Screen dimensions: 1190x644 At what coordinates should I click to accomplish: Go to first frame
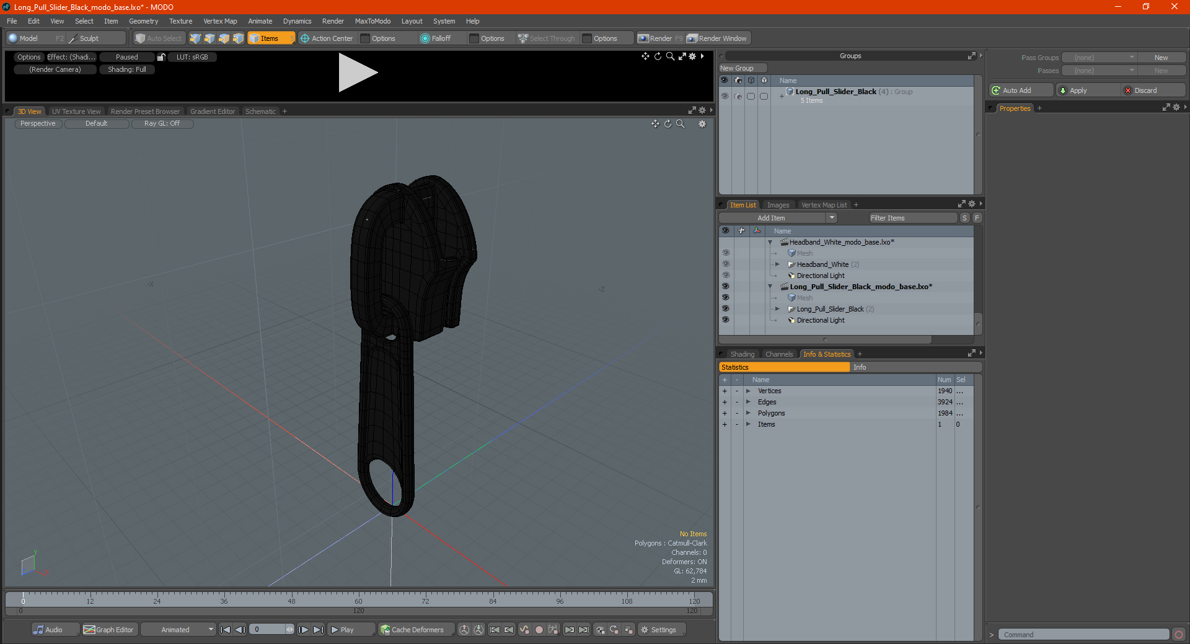pos(226,630)
